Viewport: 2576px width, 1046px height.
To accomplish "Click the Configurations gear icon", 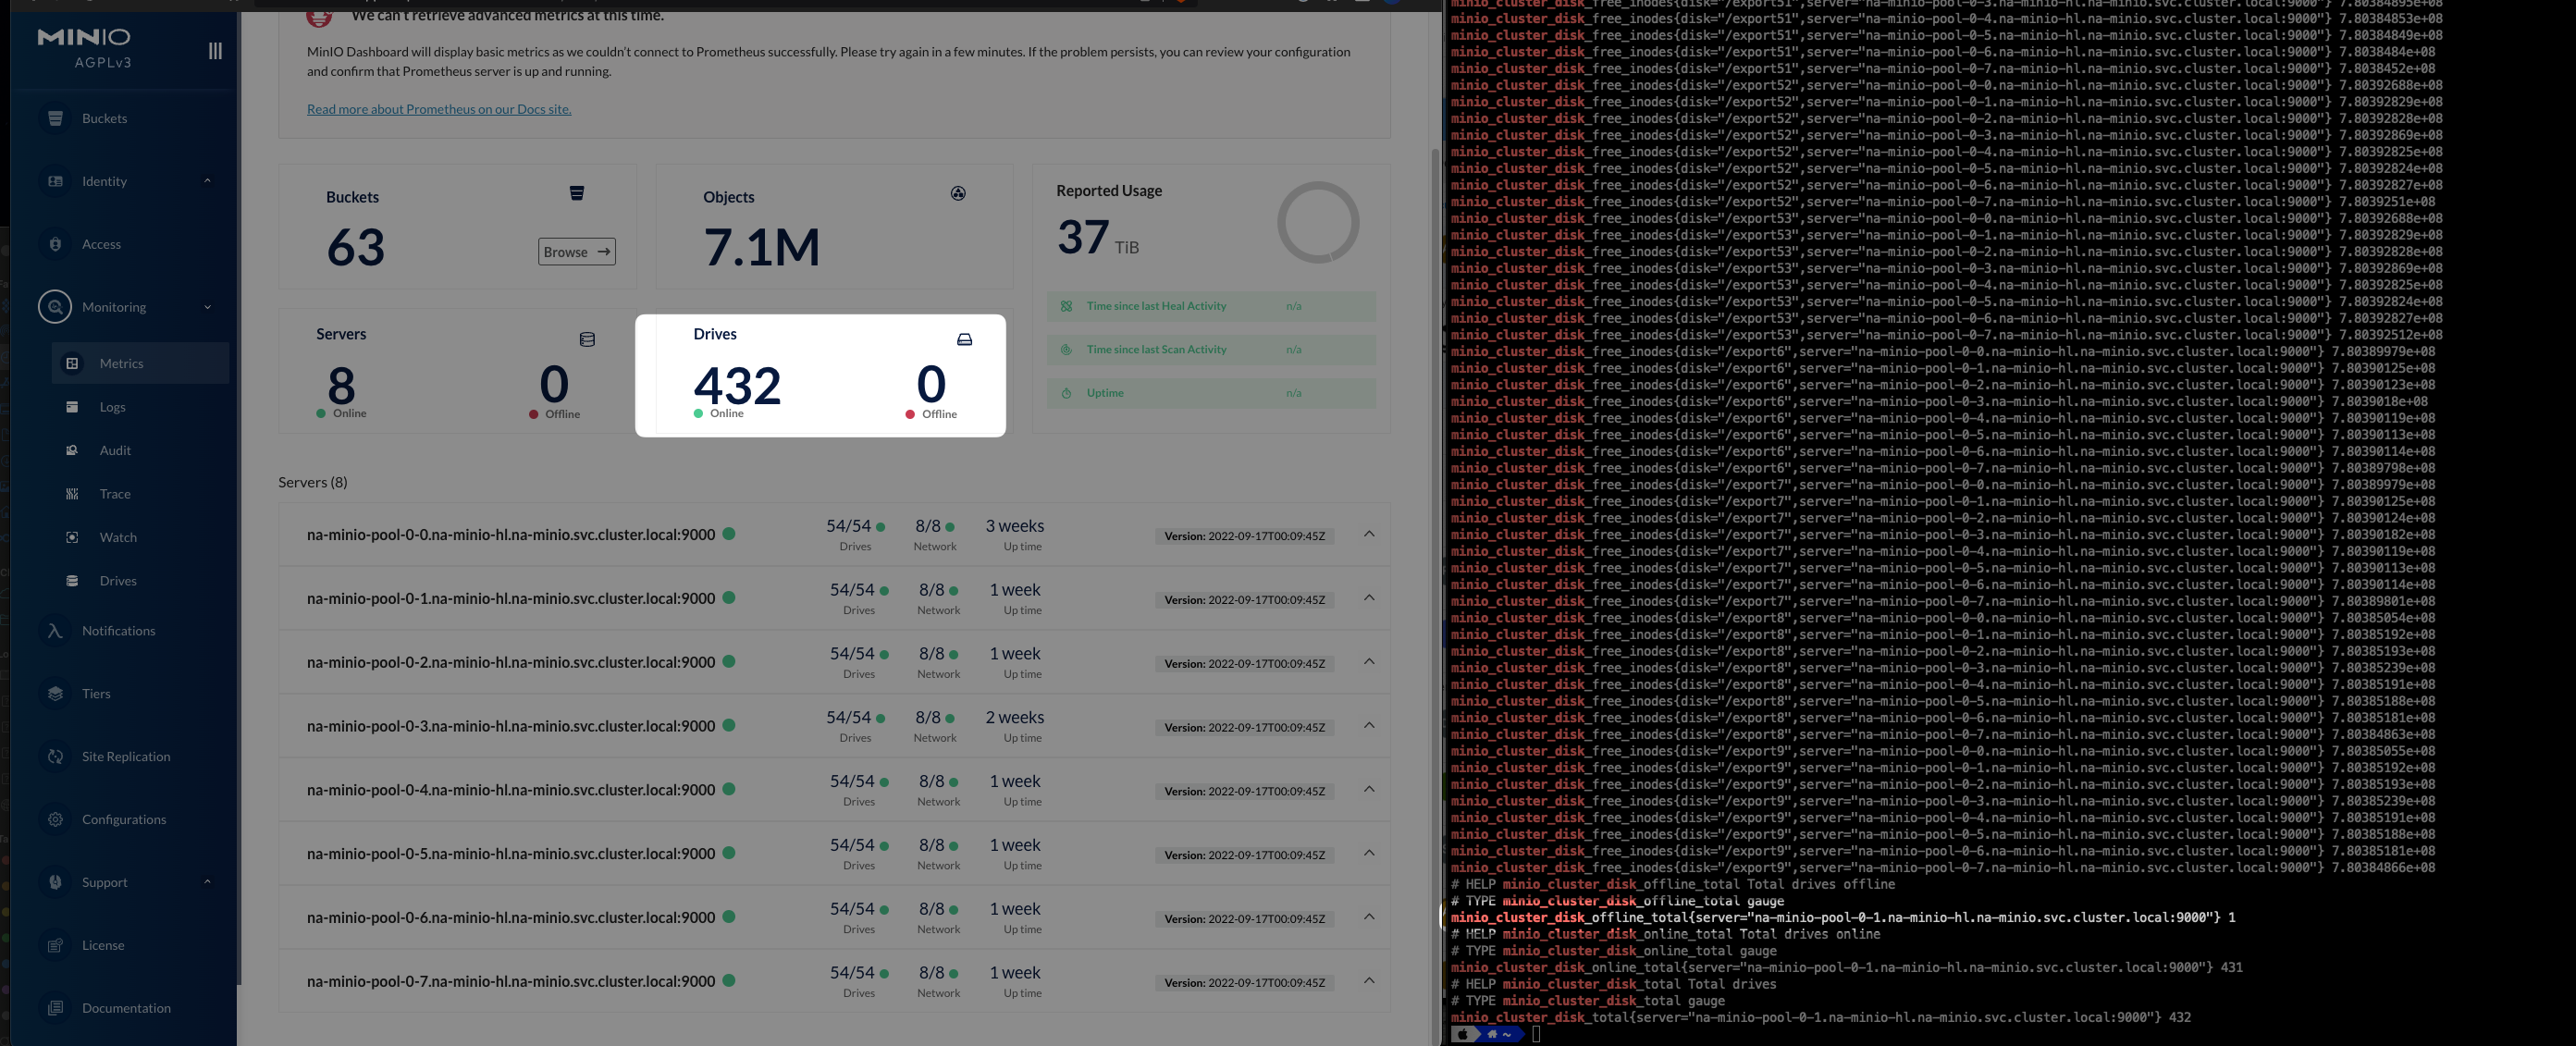I will tap(55, 819).
